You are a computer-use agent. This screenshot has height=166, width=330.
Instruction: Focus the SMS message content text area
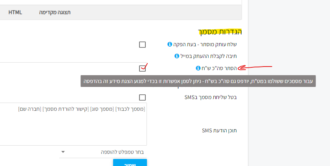[x=73, y=124]
